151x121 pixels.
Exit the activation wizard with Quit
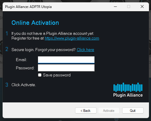point(133,111)
